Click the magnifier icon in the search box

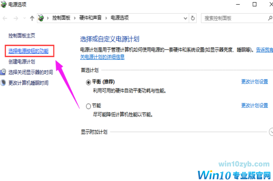(x=270, y=18)
